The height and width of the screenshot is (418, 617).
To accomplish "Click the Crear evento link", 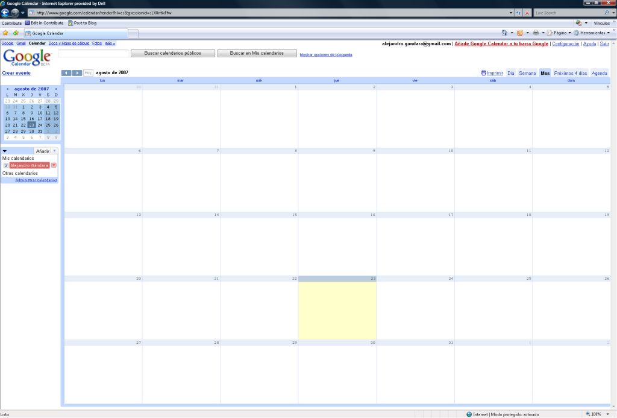I will click(x=16, y=73).
